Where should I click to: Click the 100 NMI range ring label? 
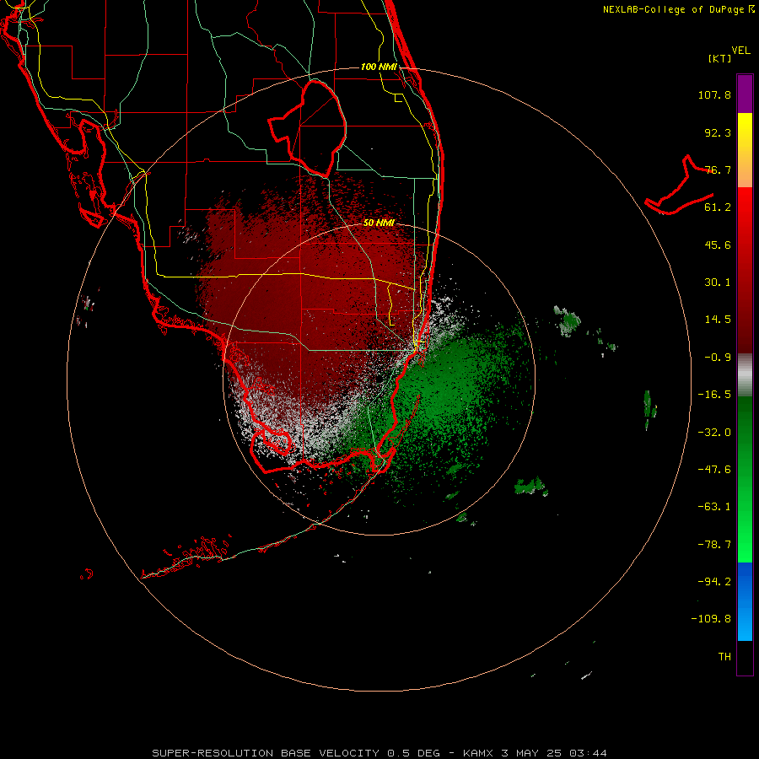[379, 67]
